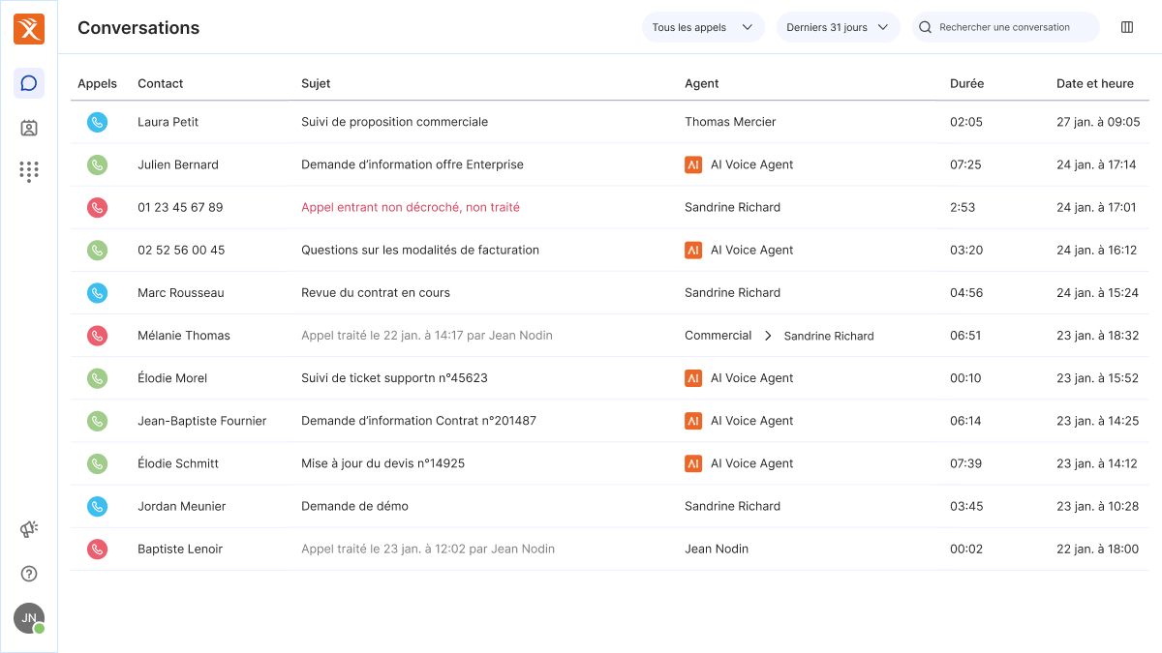Viewport: 1162px width, 653px height.
Task: Sort by the Date et heure header
Action: tap(1095, 83)
